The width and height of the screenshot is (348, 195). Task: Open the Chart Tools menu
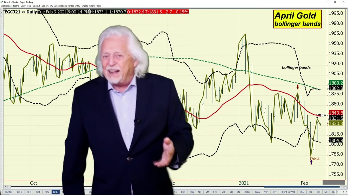95,6
